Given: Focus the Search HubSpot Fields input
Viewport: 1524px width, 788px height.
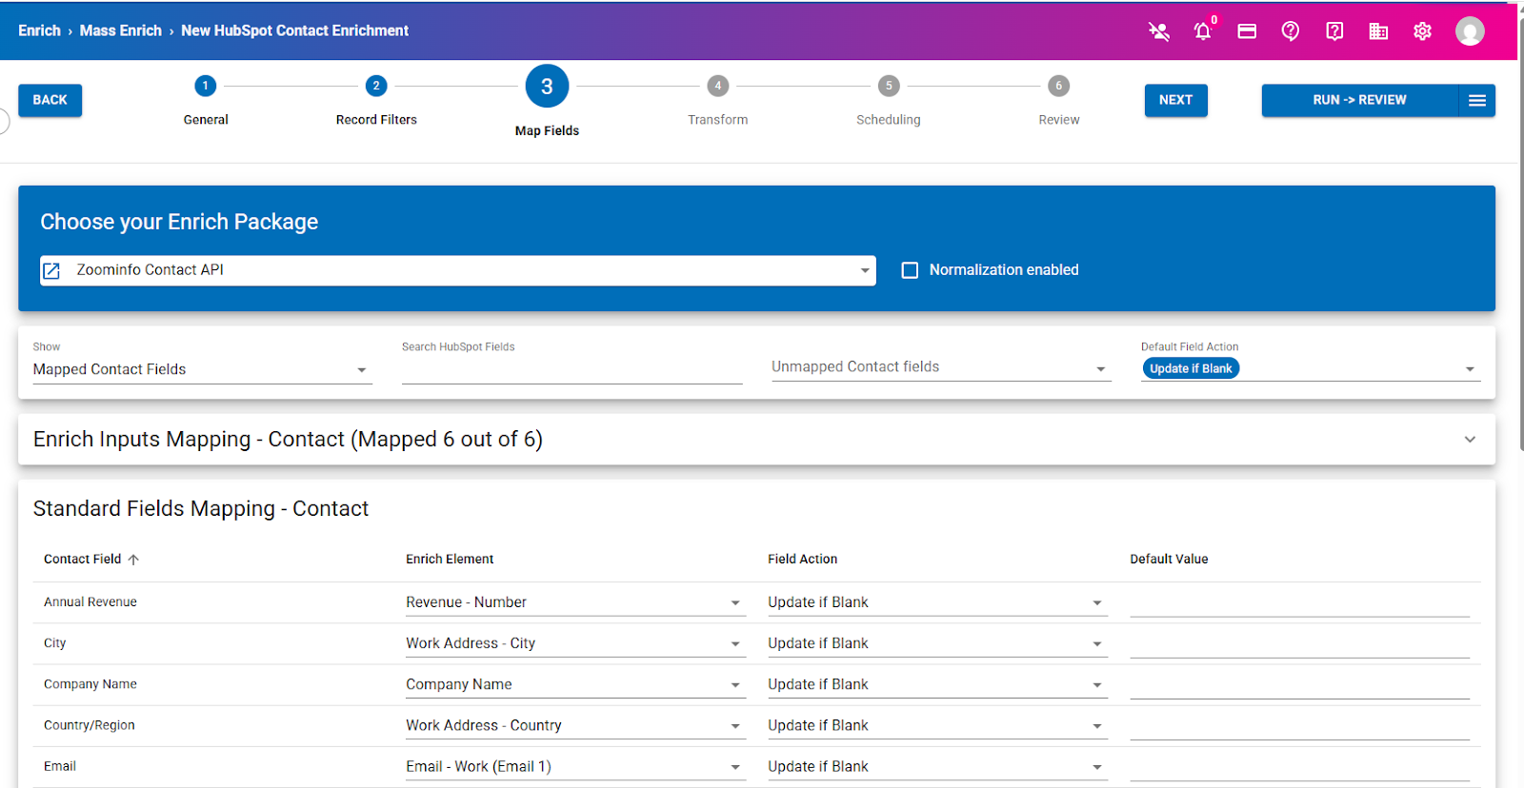Looking at the screenshot, I should (571, 369).
